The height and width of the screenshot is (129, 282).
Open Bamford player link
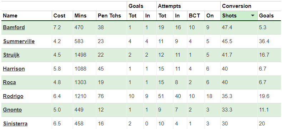pyautogui.click(x=14, y=27)
